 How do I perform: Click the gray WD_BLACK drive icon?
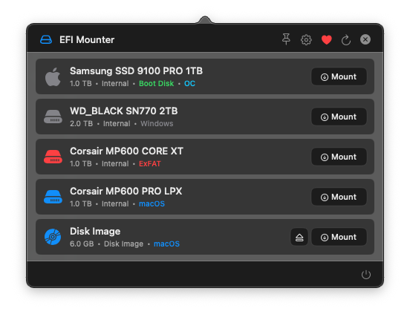[53, 117]
